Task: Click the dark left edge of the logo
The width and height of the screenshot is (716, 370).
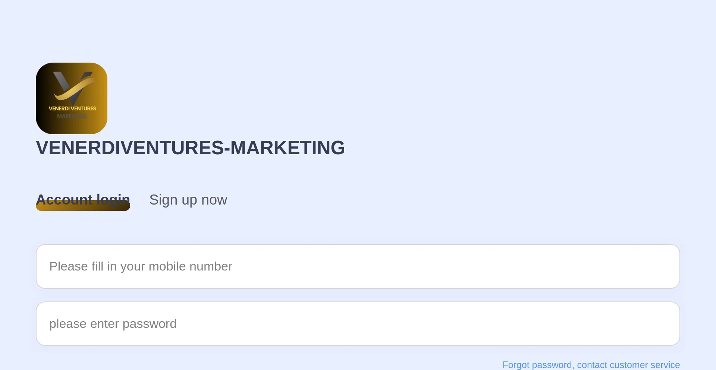Action: click(x=40, y=98)
